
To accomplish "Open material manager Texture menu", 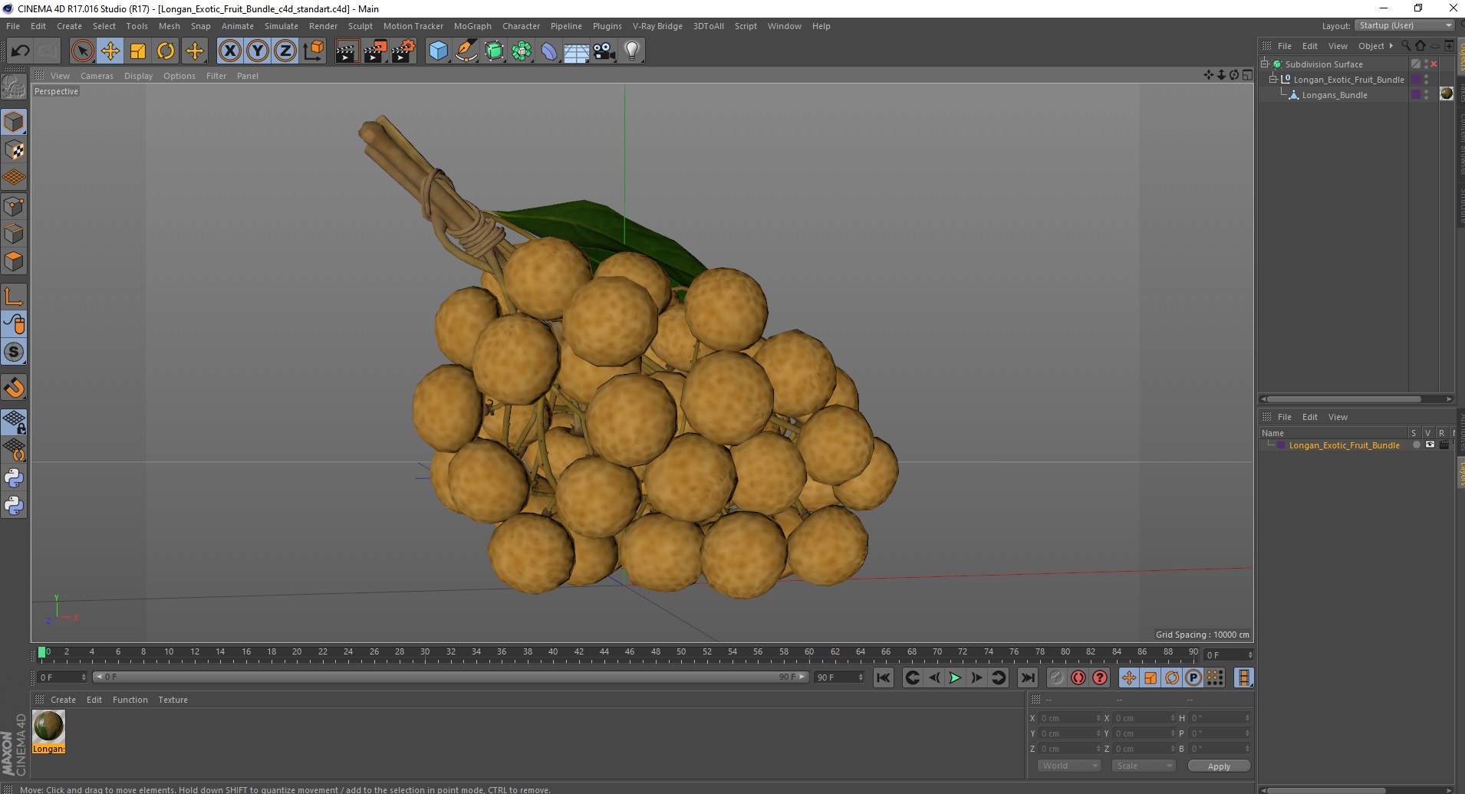I will (x=173, y=700).
